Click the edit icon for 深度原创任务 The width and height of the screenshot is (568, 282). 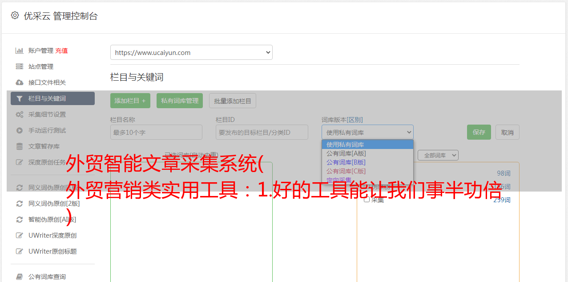pyautogui.click(x=19, y=162)
